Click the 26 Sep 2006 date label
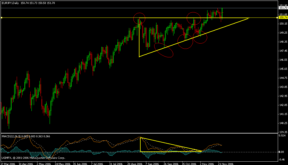The height and width of the screenshot is (165, 288). coord(171,164)
